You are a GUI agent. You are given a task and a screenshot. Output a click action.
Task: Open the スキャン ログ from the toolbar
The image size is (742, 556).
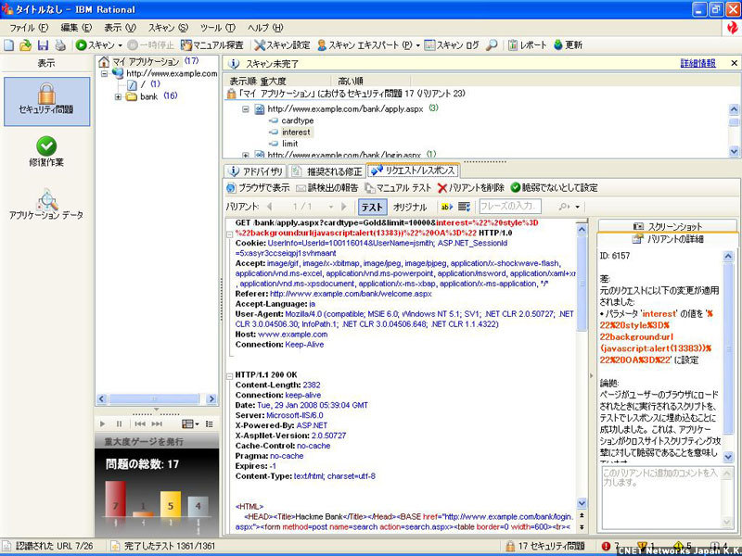pyautogui.click(x=452, y=44)
